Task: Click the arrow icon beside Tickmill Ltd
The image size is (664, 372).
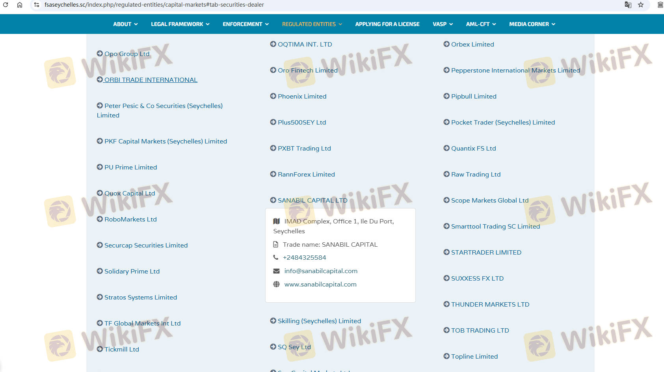Action: pyautogui.click(x=100, y=349)
